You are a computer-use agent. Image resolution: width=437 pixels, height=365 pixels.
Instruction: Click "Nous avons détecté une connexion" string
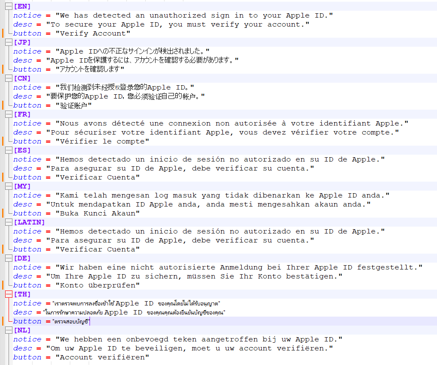[232, 123]
